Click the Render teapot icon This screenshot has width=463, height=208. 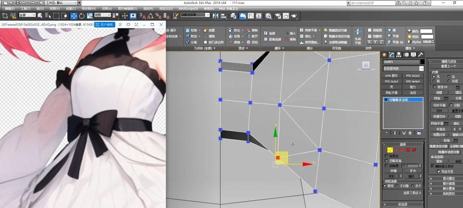point(294,16)
